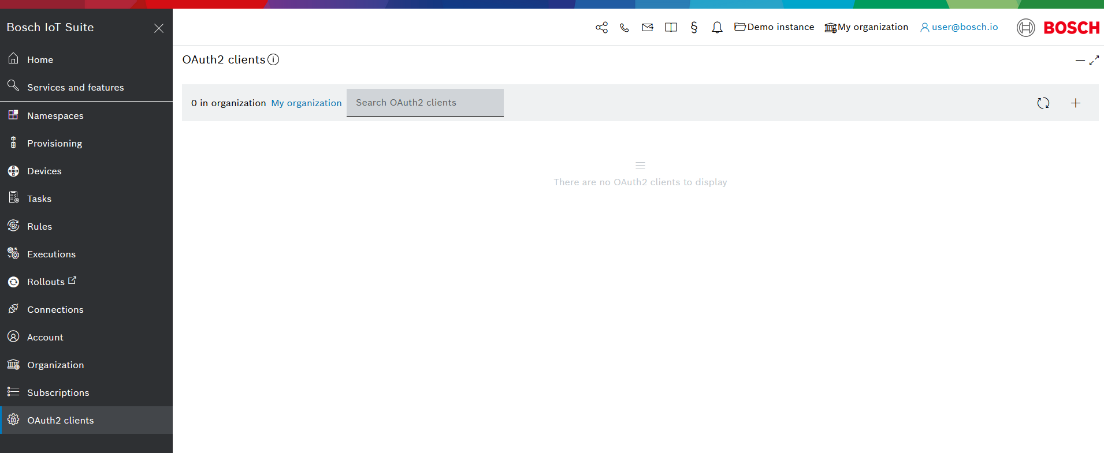Expand the OAuth2 clients panel to fullscreen

tap(1094, 60)
